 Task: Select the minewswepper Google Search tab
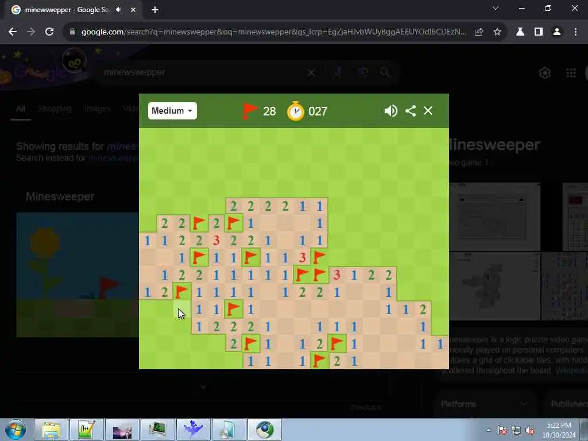tap(67, 10)
